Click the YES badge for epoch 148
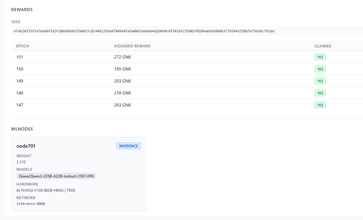Image resolution: width=363 pixels, height=220 pixels. pos(320,93)
